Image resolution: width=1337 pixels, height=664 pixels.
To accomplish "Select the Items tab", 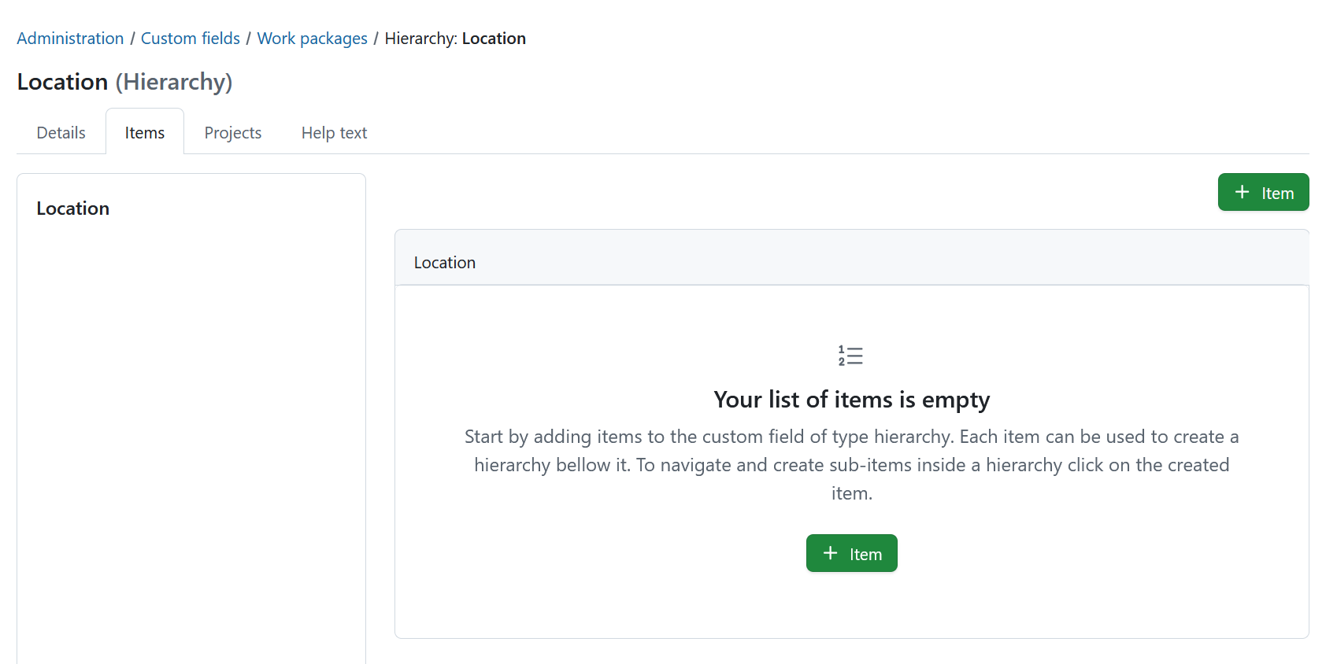I will (145, 132).
